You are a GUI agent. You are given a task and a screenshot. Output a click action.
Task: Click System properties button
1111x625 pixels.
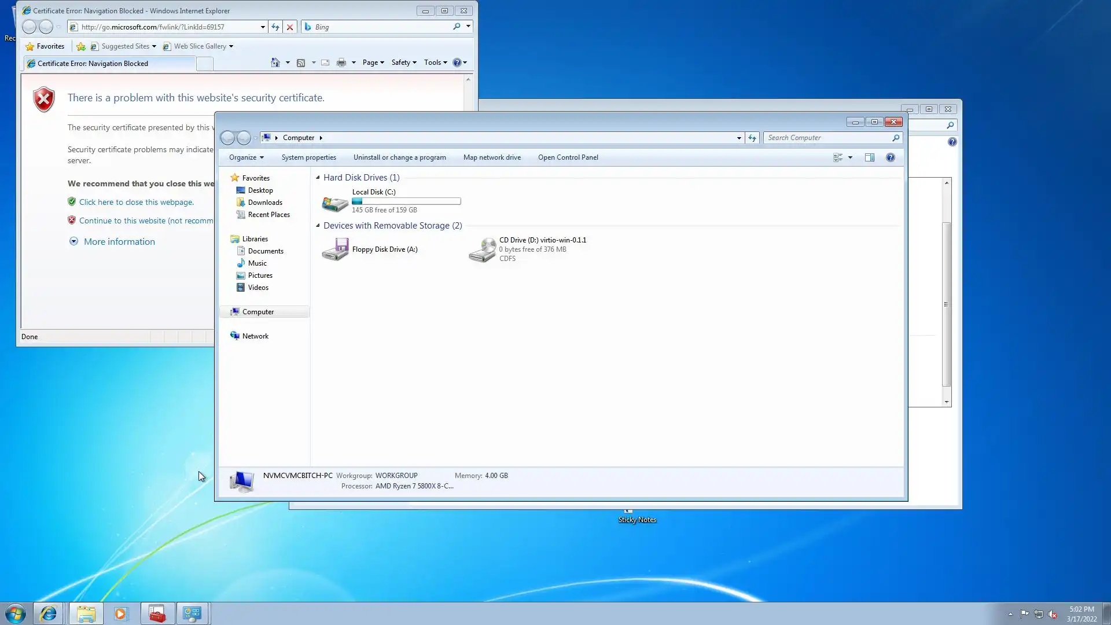point(308,157)
